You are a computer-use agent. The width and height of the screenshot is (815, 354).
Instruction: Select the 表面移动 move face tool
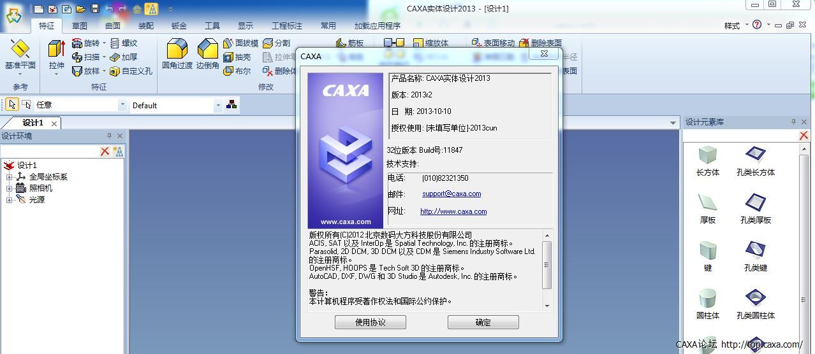493,43
